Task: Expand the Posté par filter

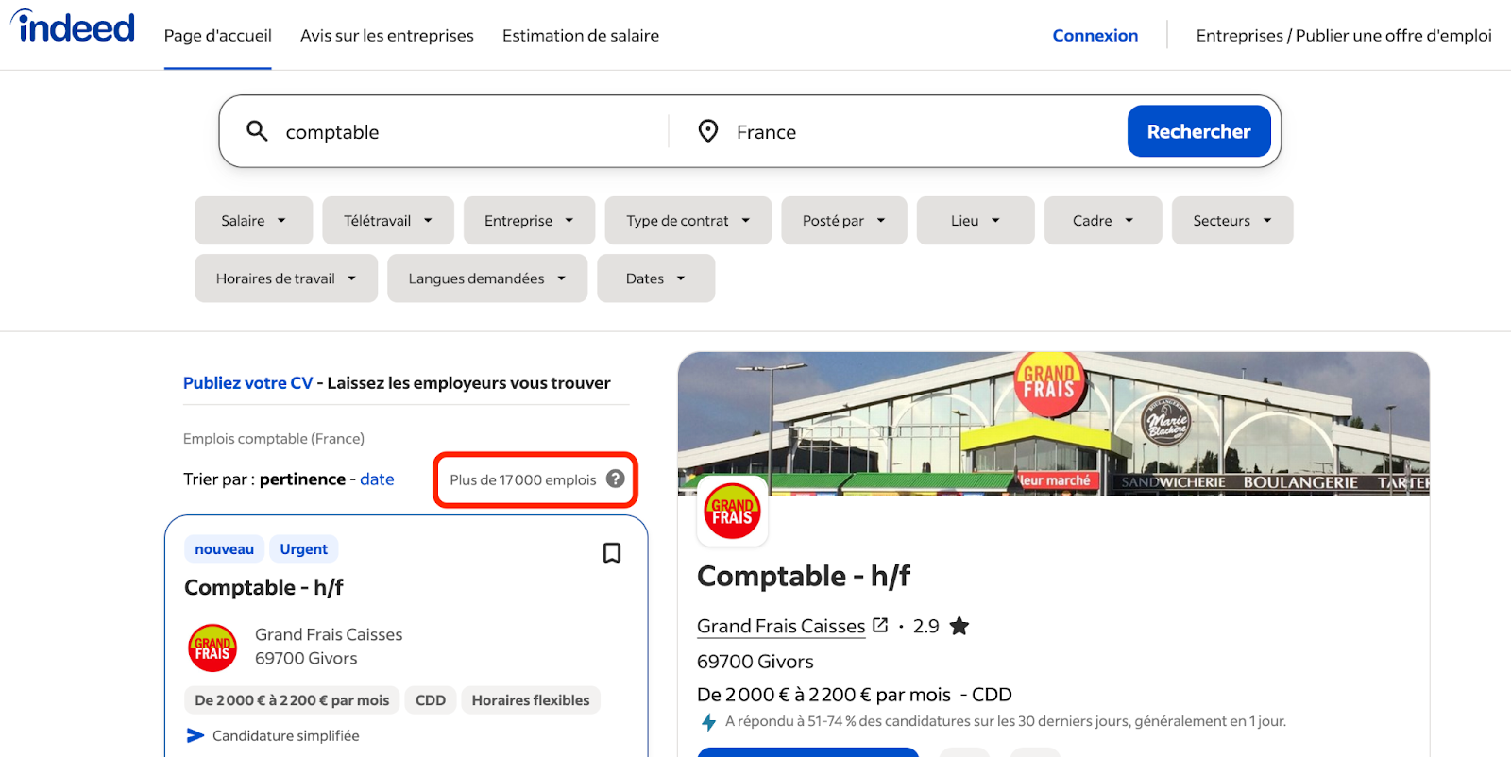Action: coord(844,220)
